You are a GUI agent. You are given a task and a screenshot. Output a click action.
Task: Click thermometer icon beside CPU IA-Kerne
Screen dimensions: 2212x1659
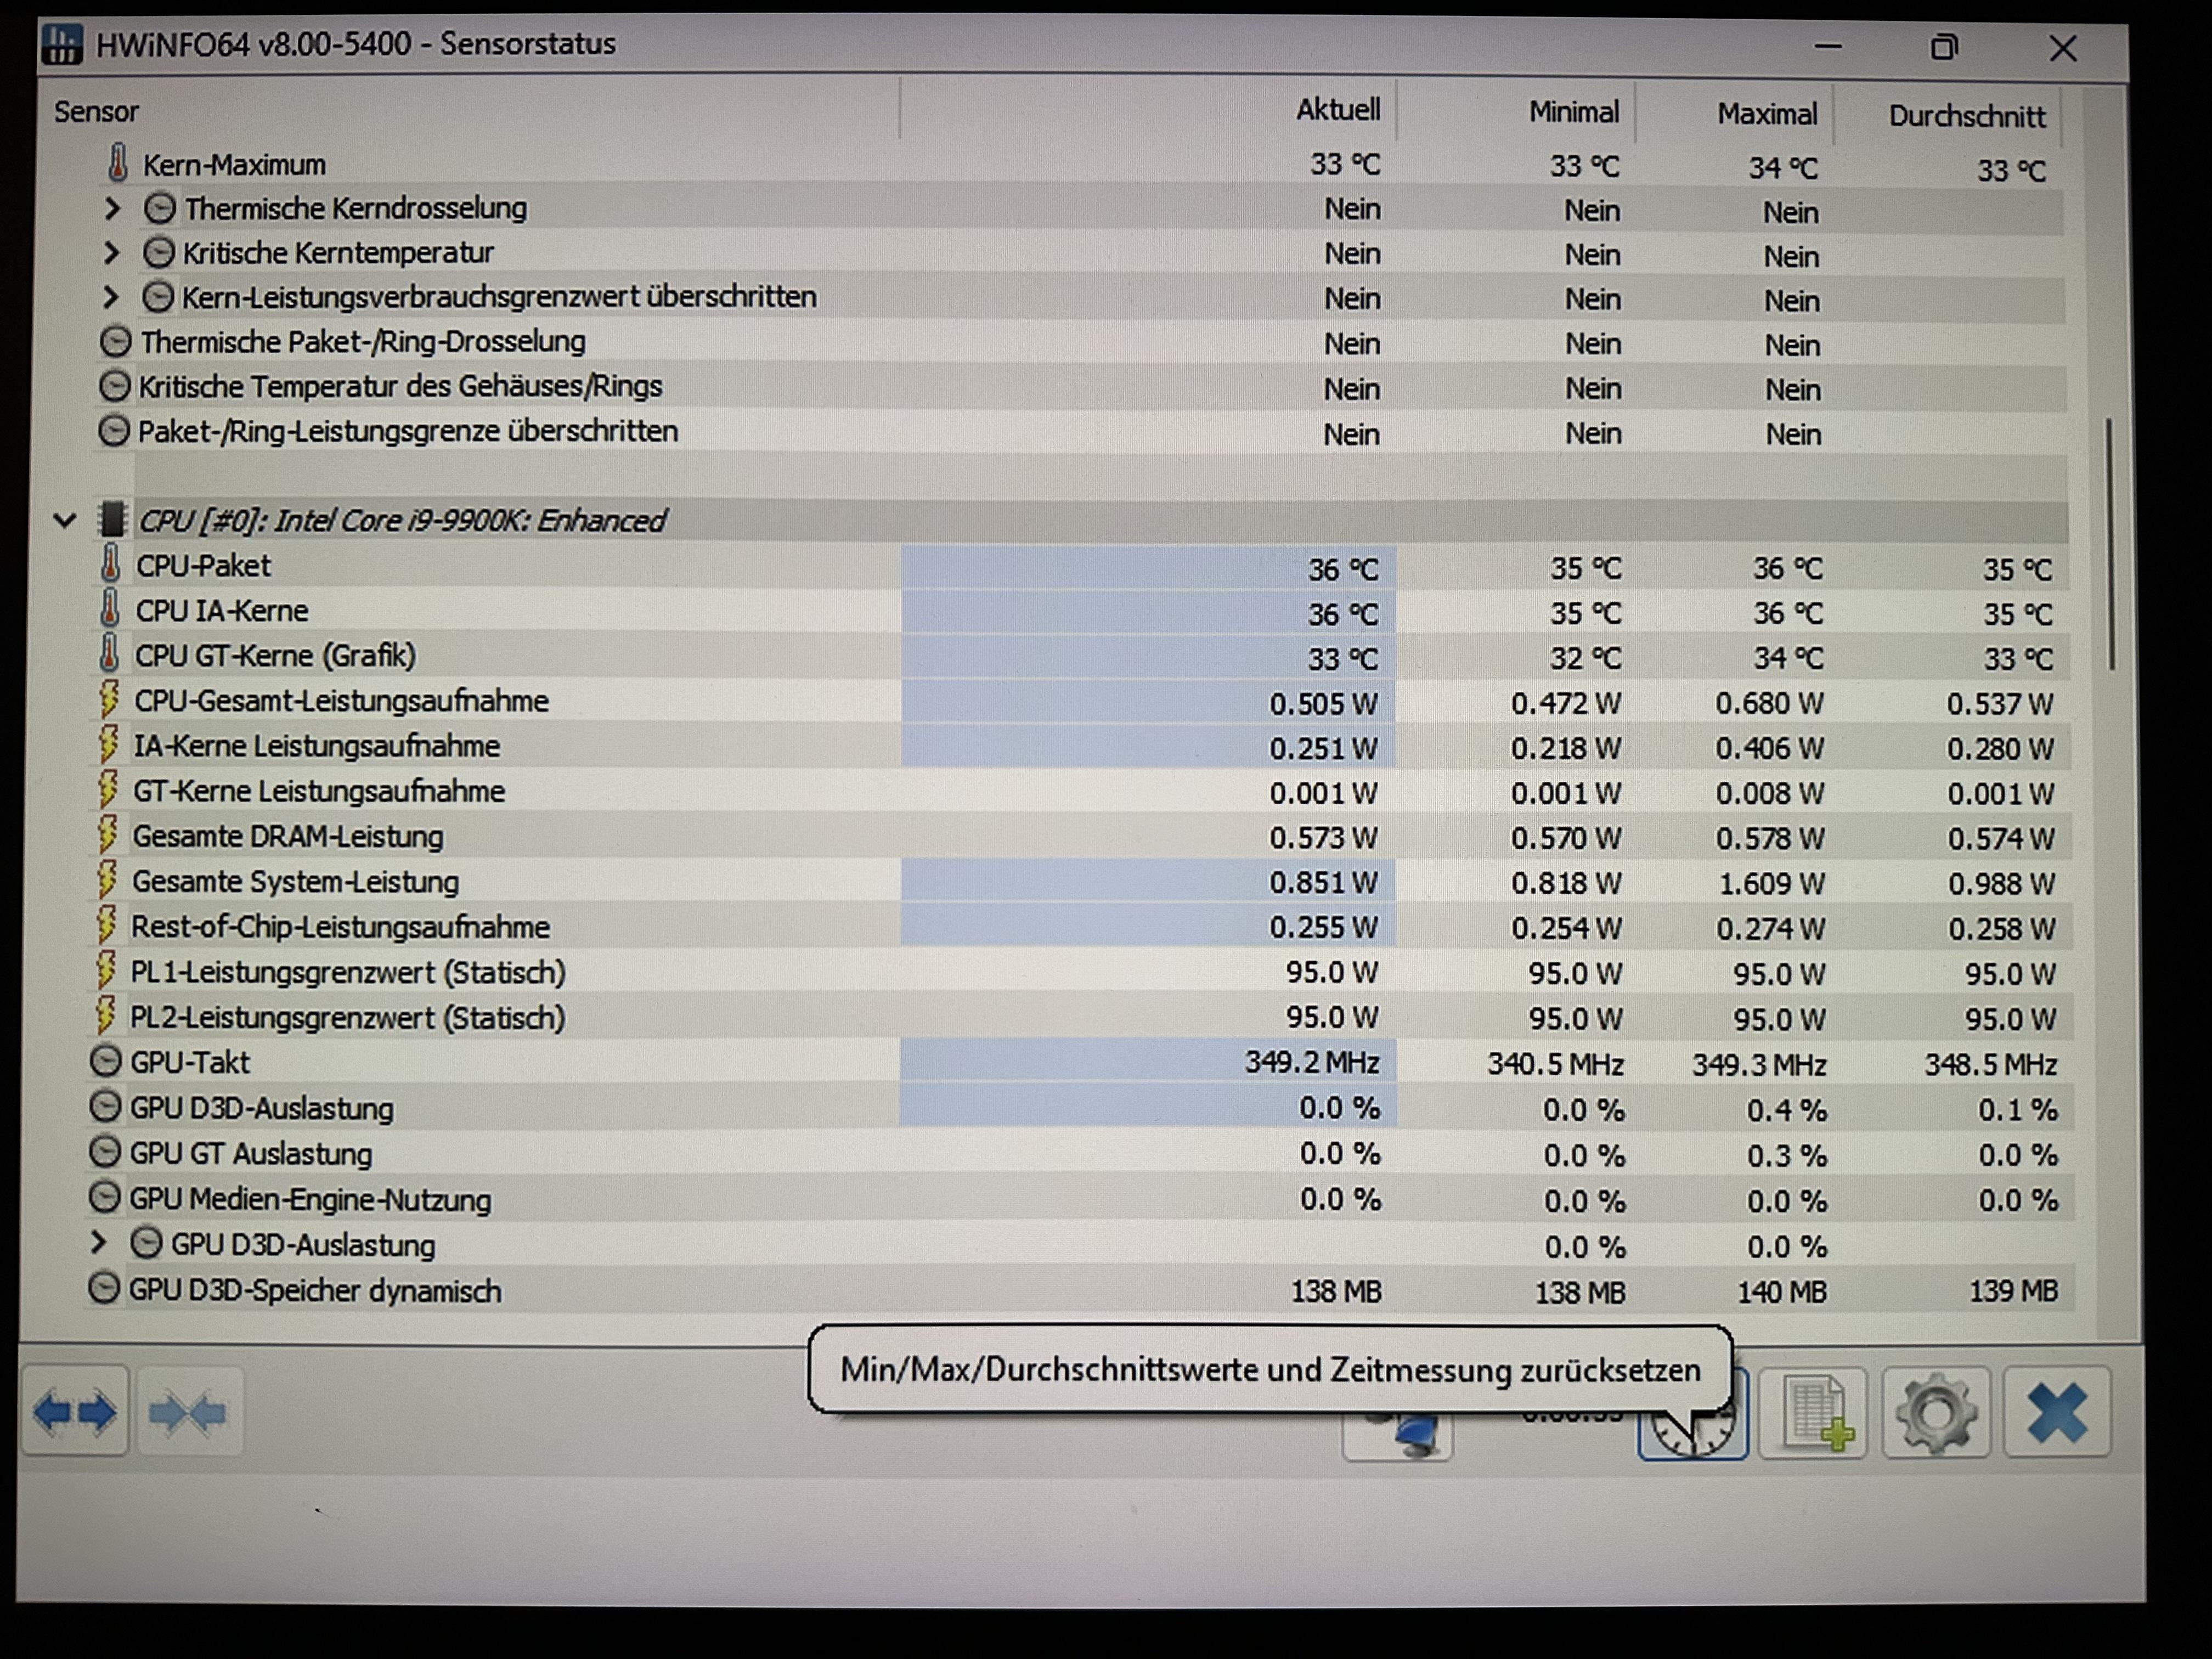[x=110, y=609]
